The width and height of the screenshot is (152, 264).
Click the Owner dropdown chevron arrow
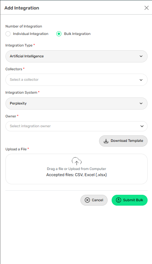point(142,126)
